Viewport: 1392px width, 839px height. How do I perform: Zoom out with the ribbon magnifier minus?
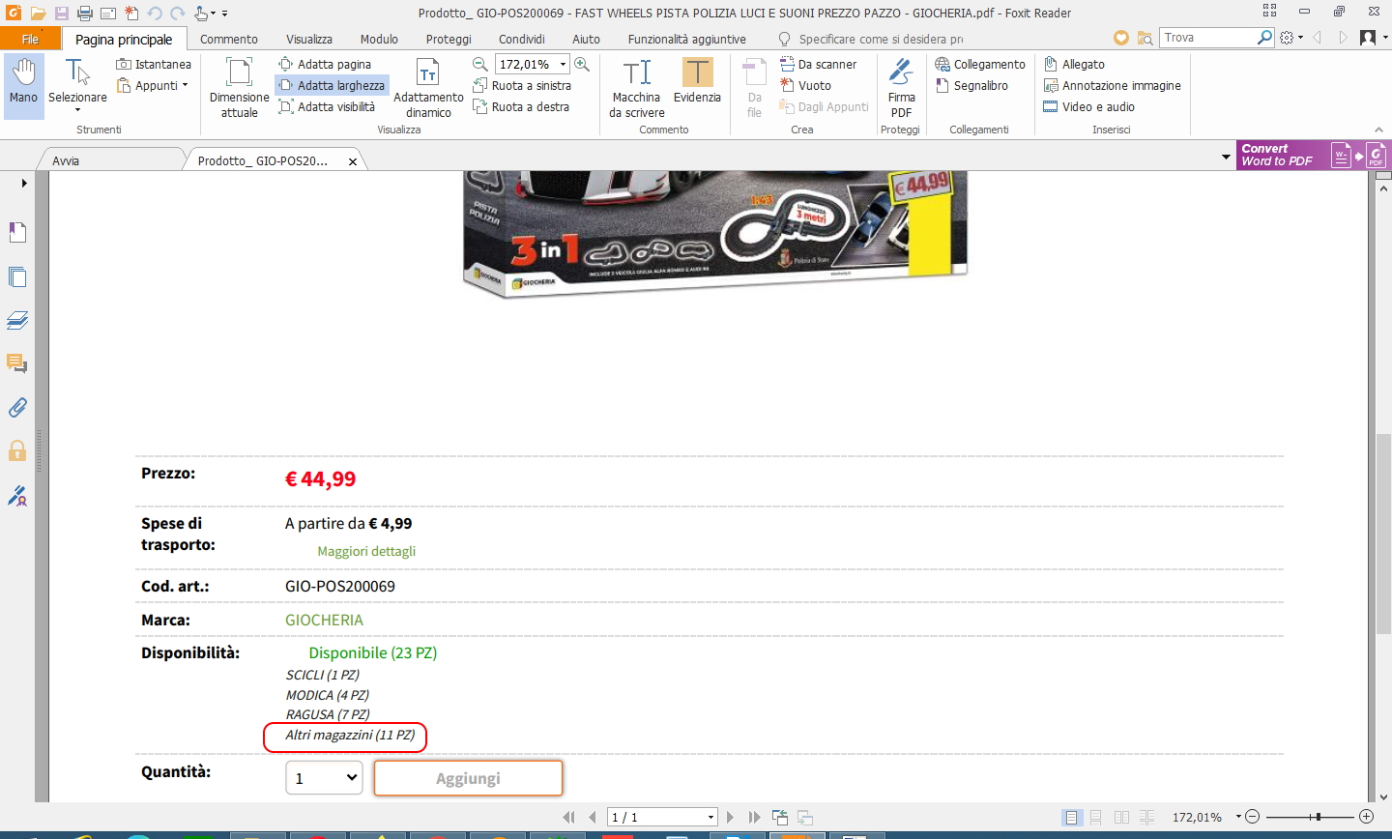pos(480,64)
